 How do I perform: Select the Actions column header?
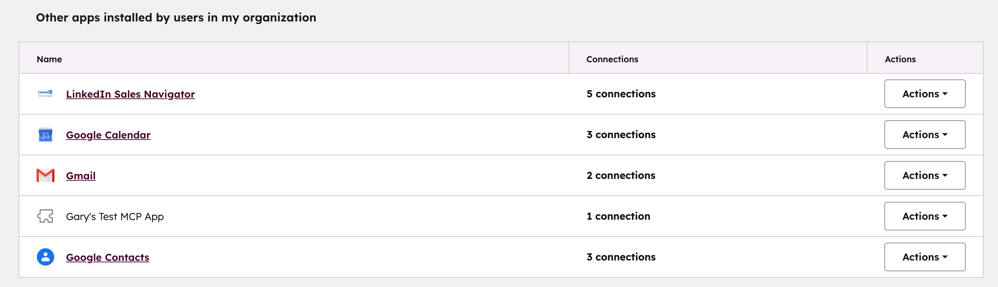tap(900, 59)
